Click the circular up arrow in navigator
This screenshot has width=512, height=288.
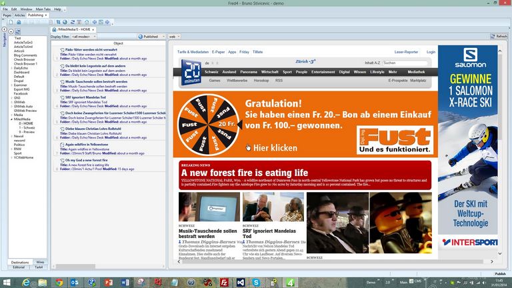tap(11, 32)
